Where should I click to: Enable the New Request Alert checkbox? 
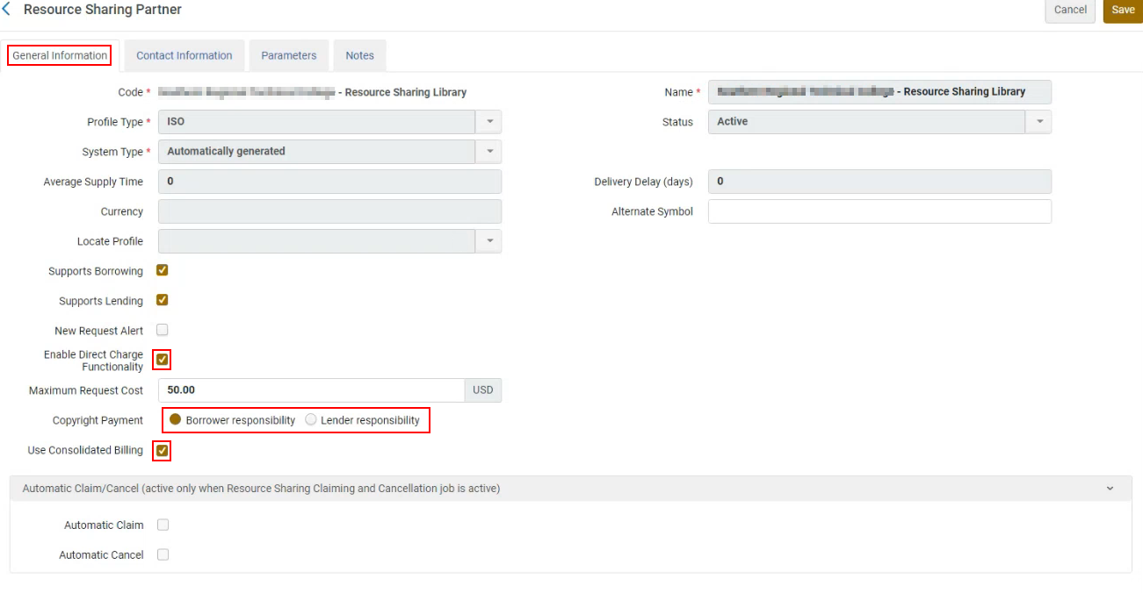162,330
